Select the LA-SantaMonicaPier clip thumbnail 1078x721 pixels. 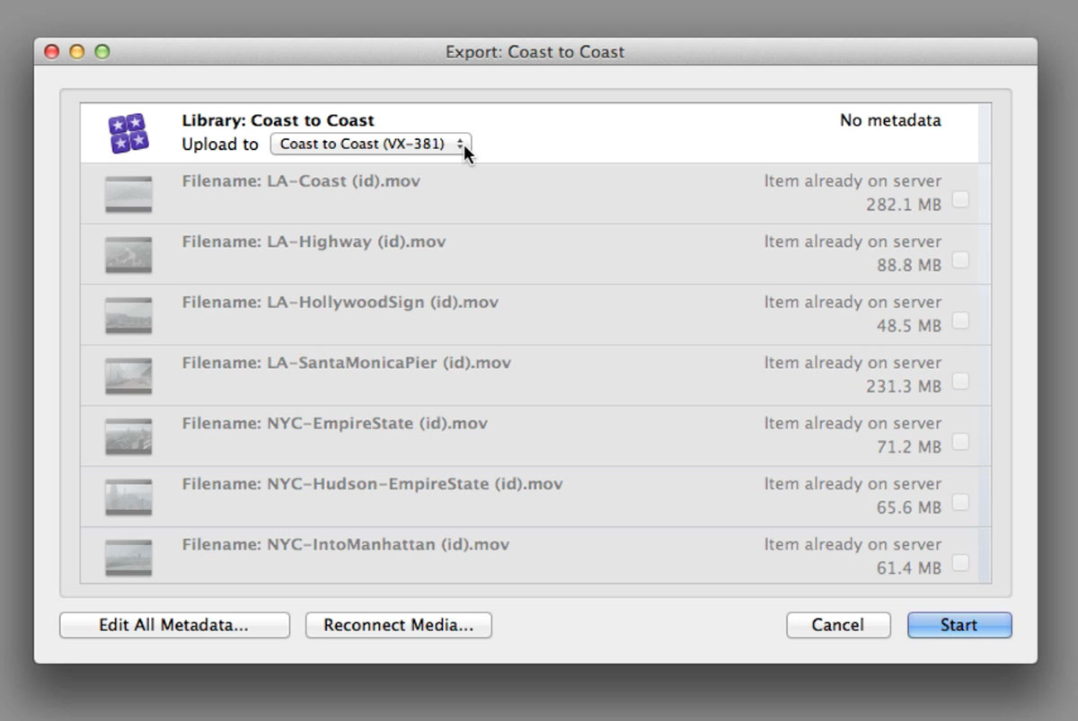(x=128, y=376)
